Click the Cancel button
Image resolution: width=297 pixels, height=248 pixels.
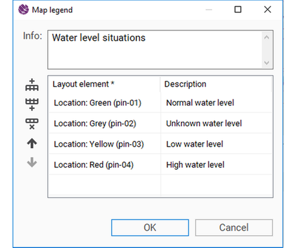pos(234,227)
